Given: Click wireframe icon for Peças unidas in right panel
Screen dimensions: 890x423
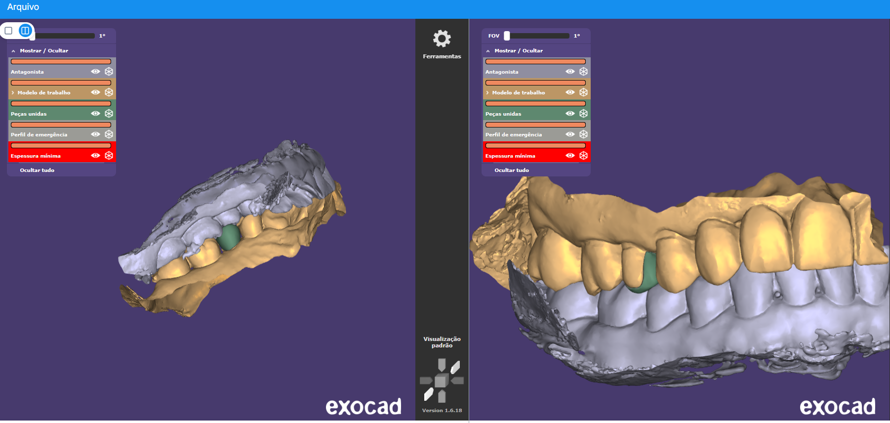Looking at the screenshot, I should pos(583,114).
